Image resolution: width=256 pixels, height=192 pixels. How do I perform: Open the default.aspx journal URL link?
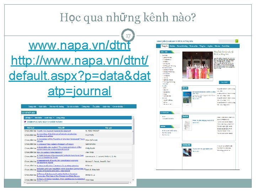[x=80, y=76]
